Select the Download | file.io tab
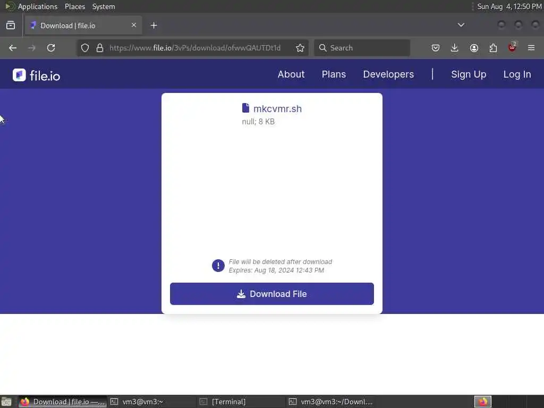 [x=83, y=25]
